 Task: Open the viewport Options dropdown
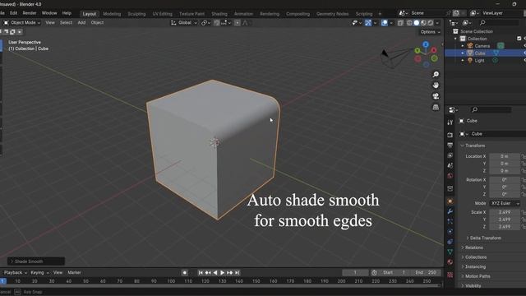430,32
